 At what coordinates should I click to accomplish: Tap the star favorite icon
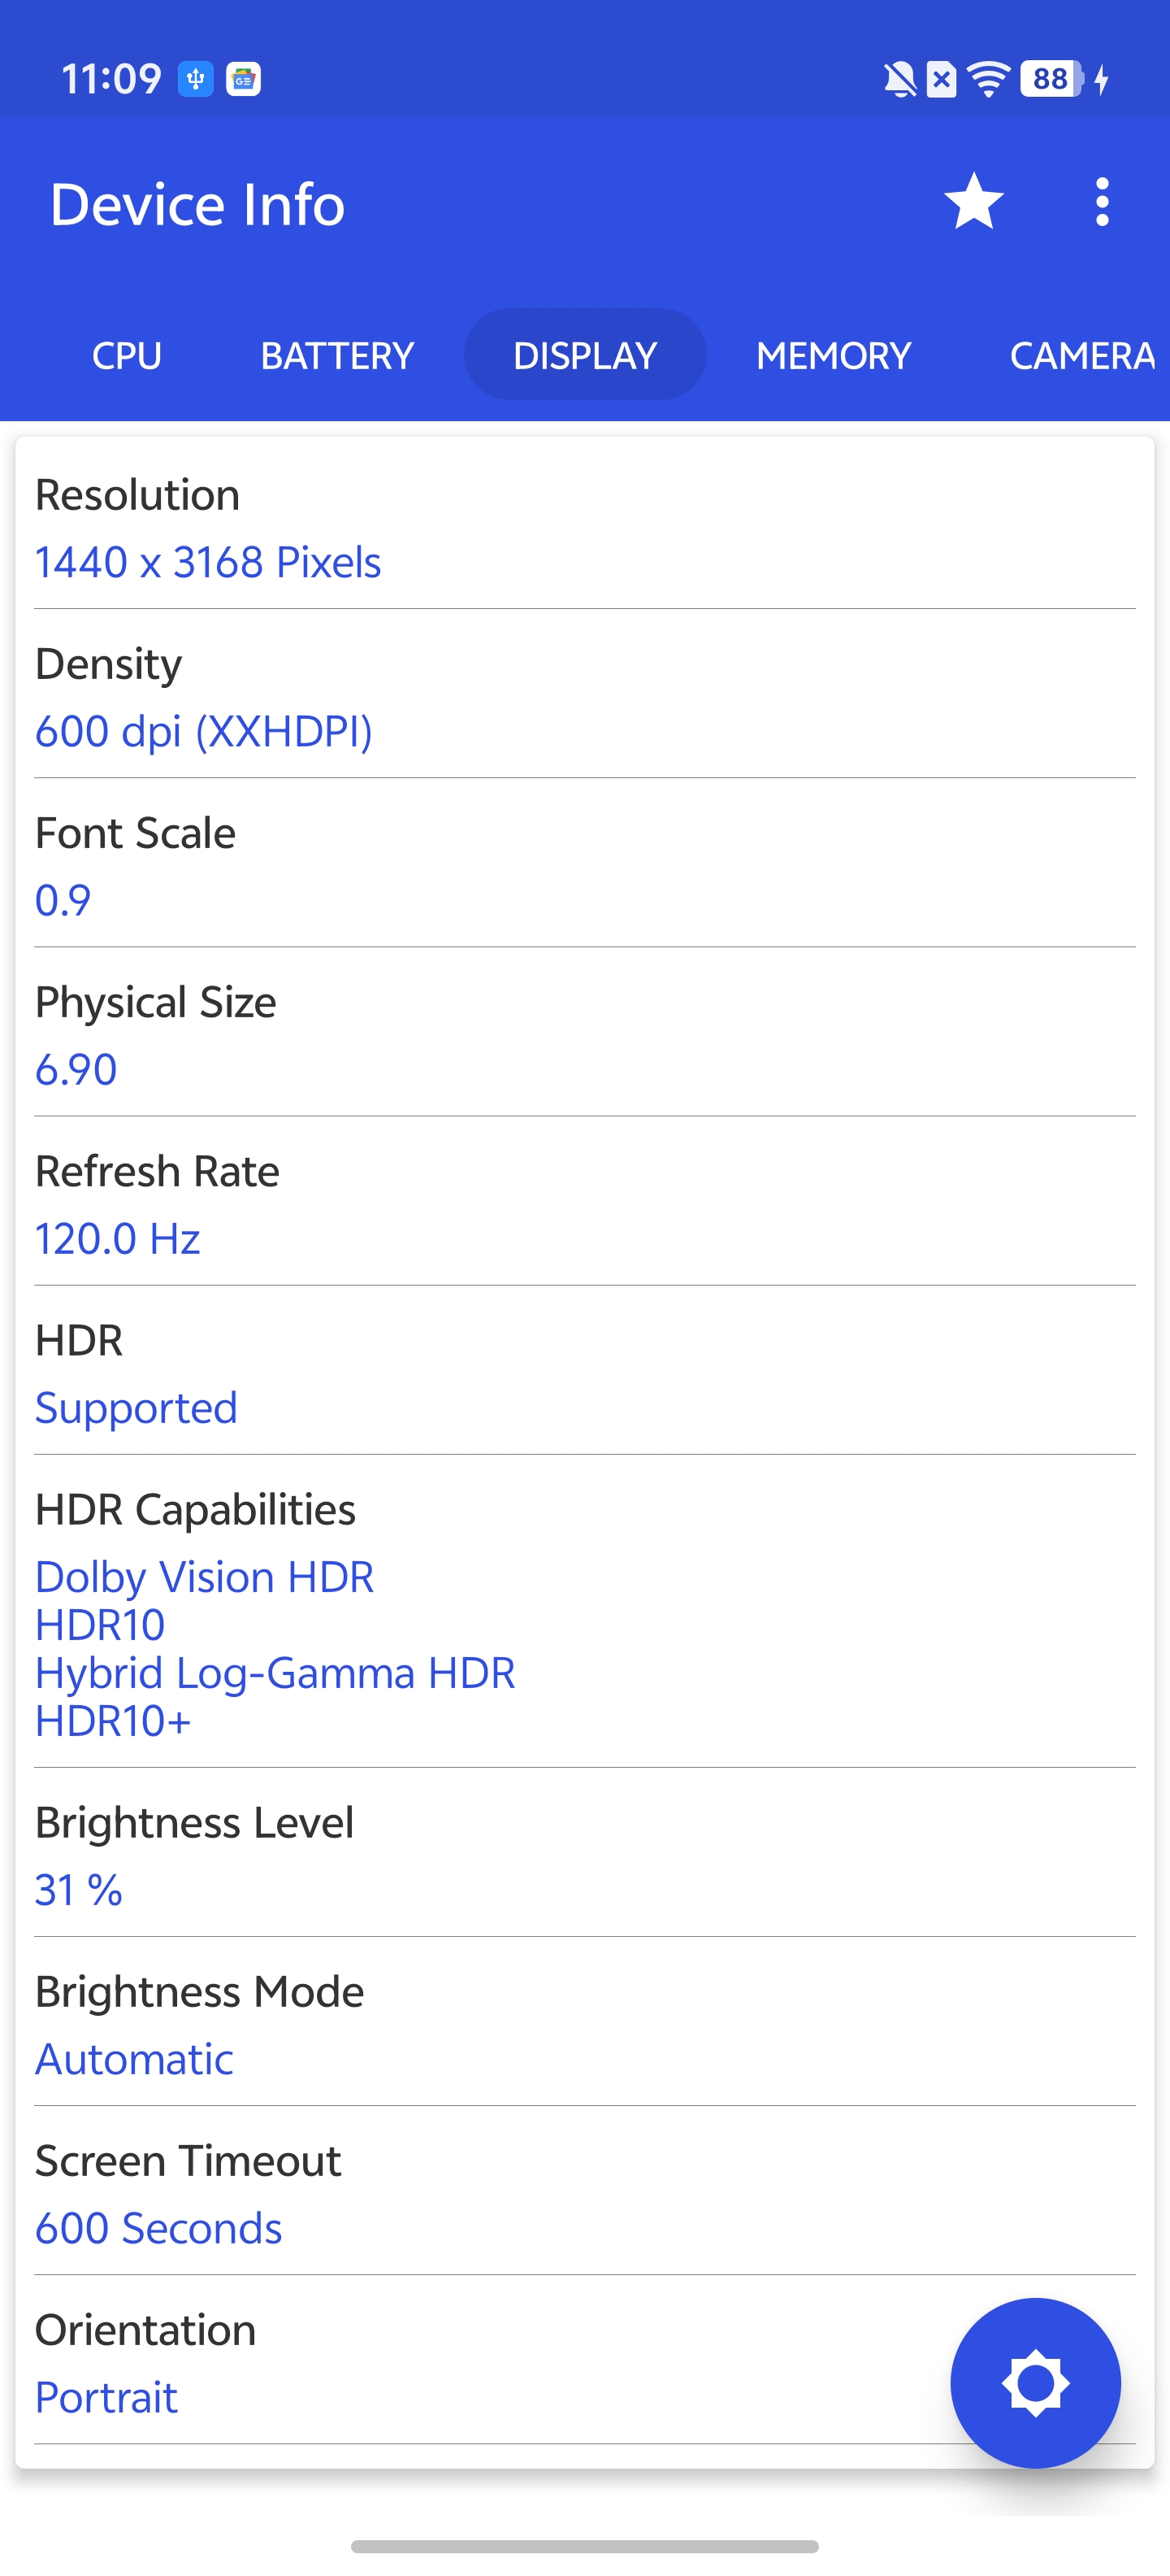pyautogui.click(x=973, y=202)
